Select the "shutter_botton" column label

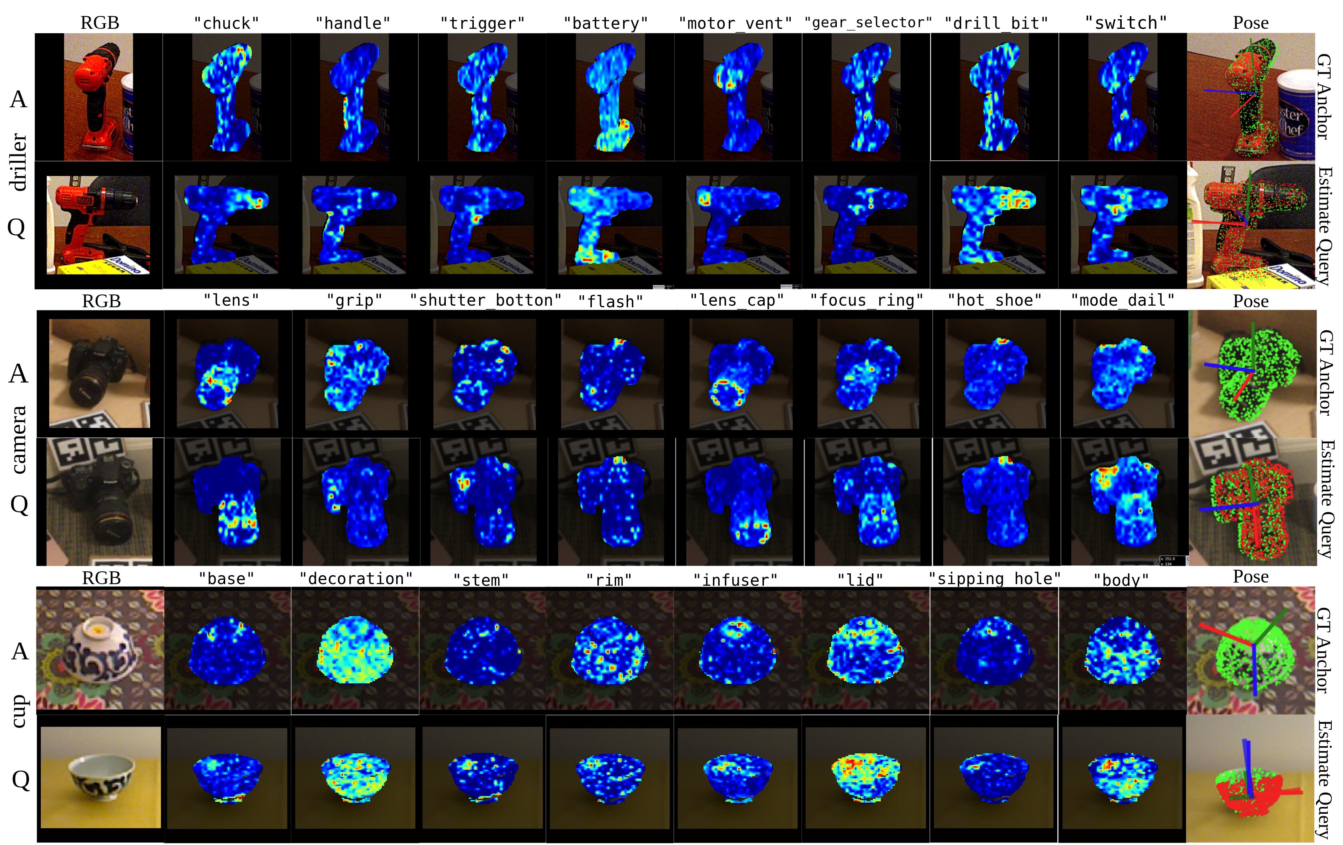point(485,300)
